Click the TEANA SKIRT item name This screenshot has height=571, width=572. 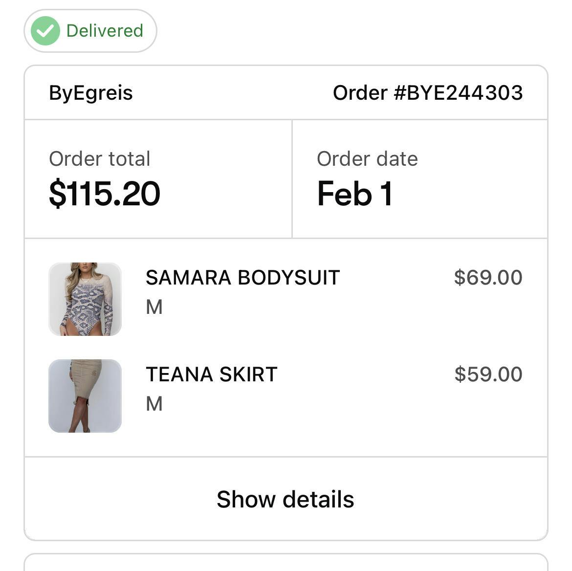coord(211,374)
